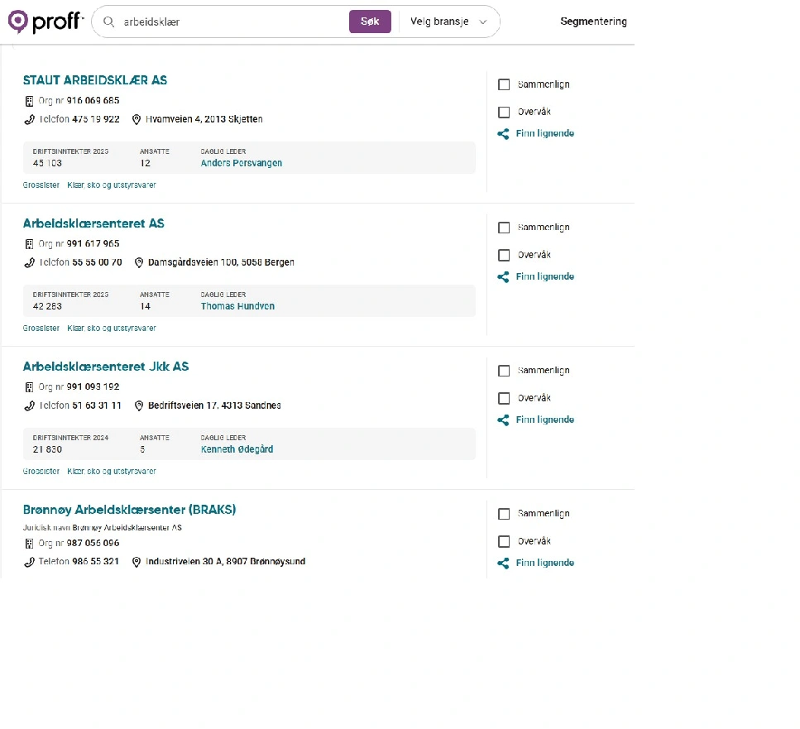Click phone icon beside Telefon 475 19 922
This screenshot has width=800, height=729.
point(30,120)
